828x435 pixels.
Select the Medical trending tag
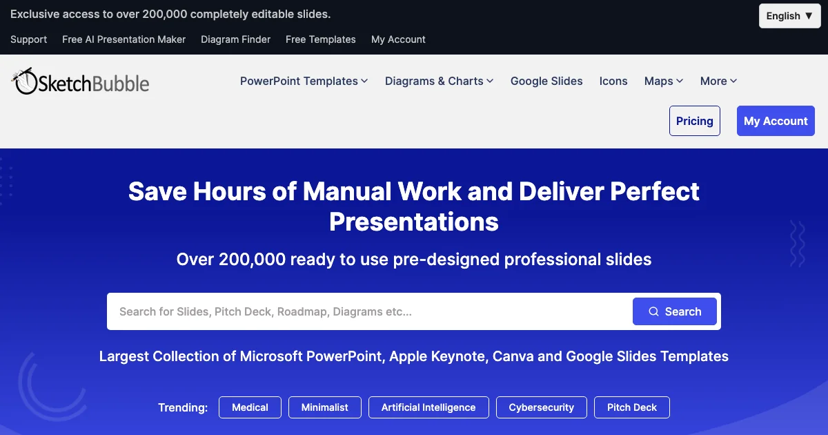pos(250,407)
